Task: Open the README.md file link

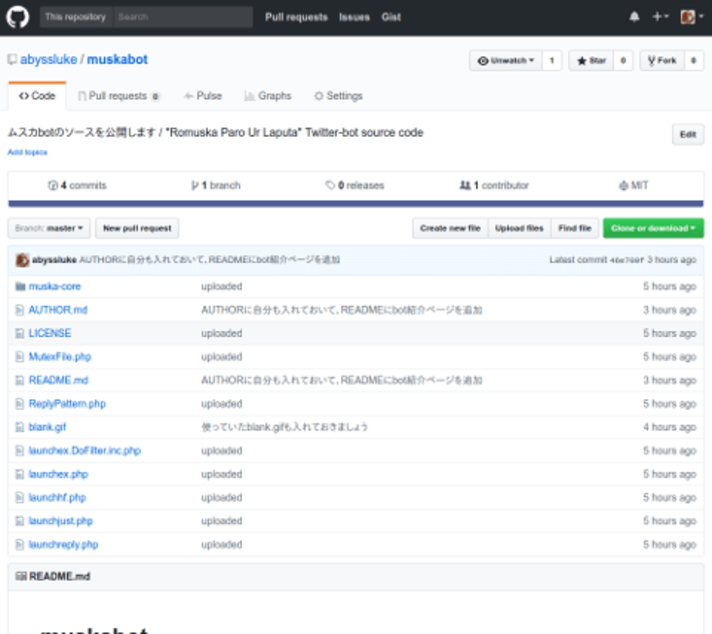Action: pyautogui.click(x=58, y=380)
